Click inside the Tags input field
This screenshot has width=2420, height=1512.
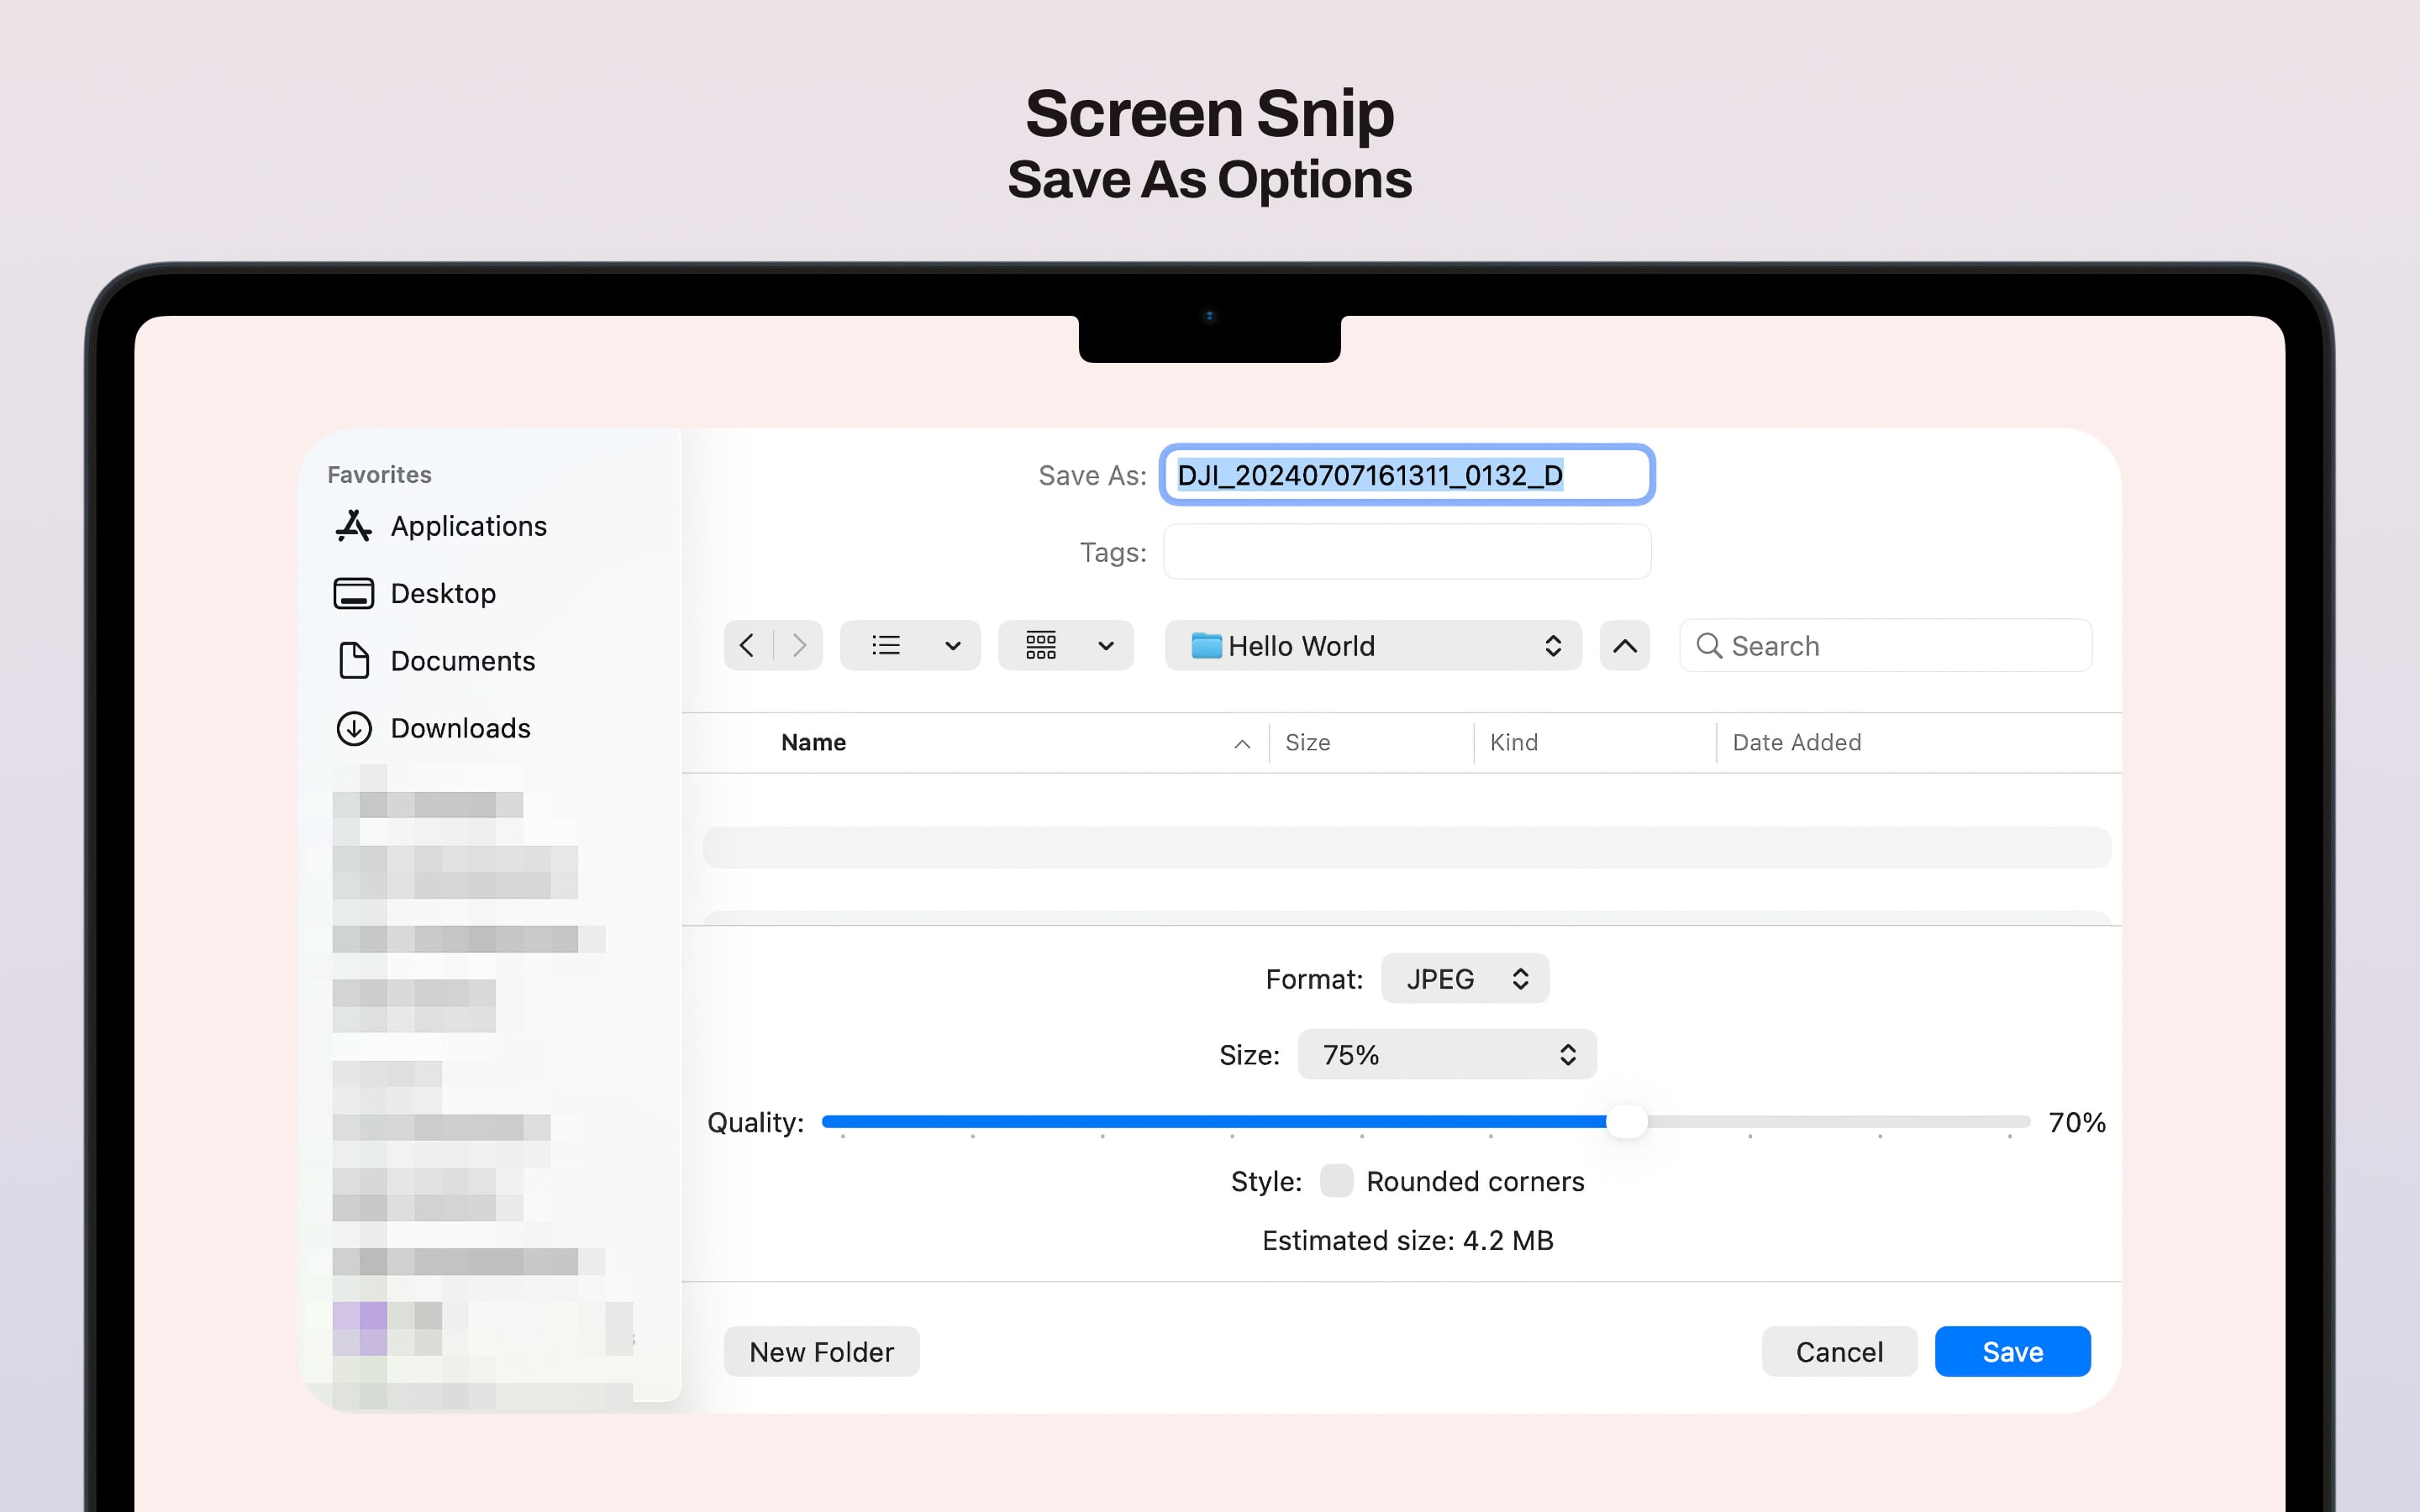point(1405,551)
